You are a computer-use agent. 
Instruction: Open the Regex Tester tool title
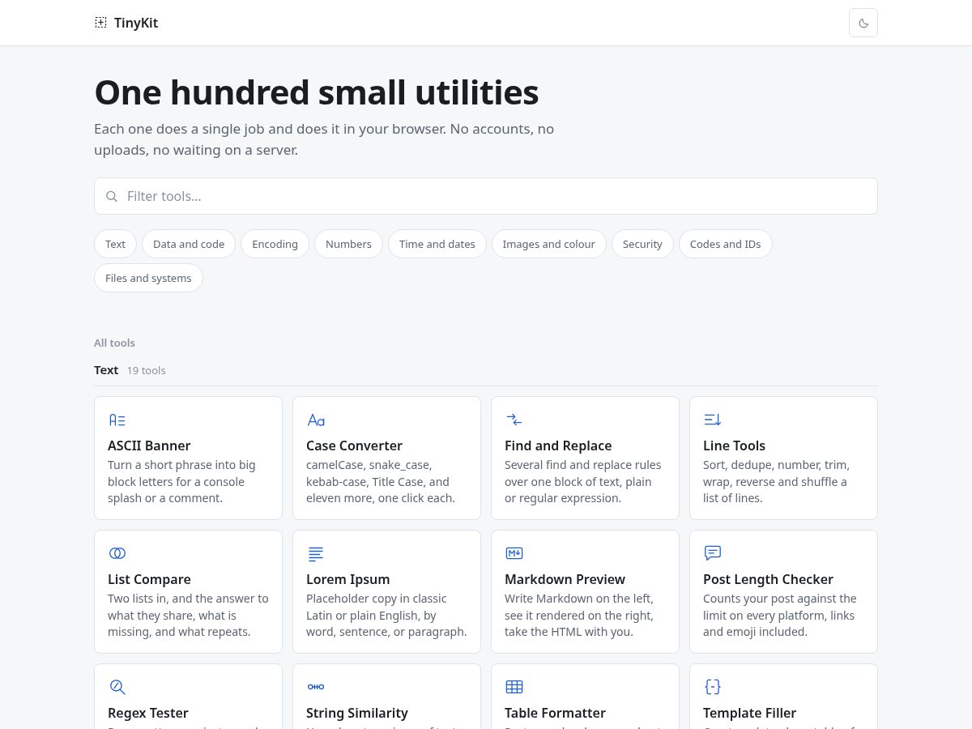pos(148,713)
